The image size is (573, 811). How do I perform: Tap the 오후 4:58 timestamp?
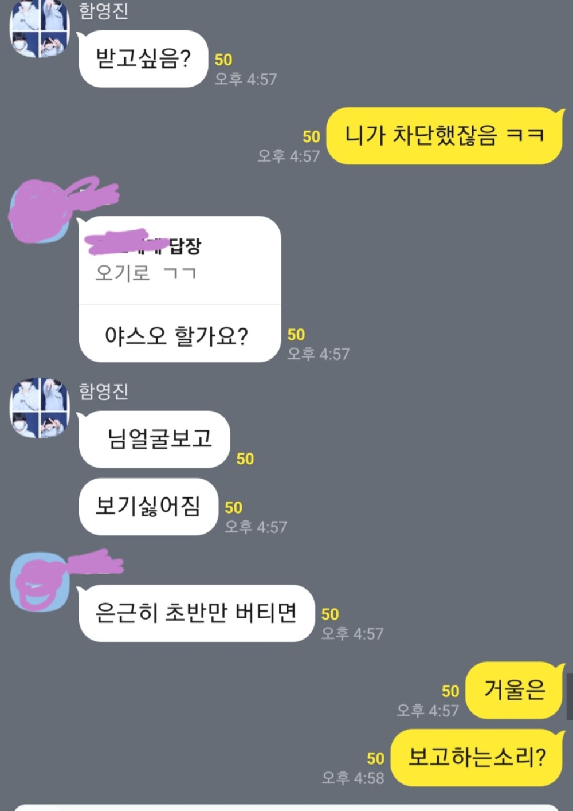coord(353,778)
